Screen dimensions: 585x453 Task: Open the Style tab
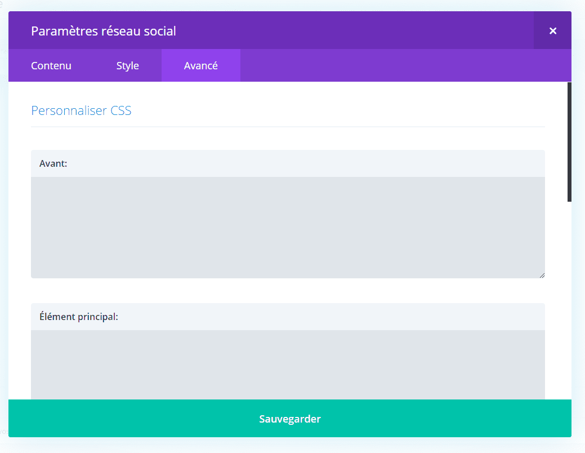coord(127,65)
